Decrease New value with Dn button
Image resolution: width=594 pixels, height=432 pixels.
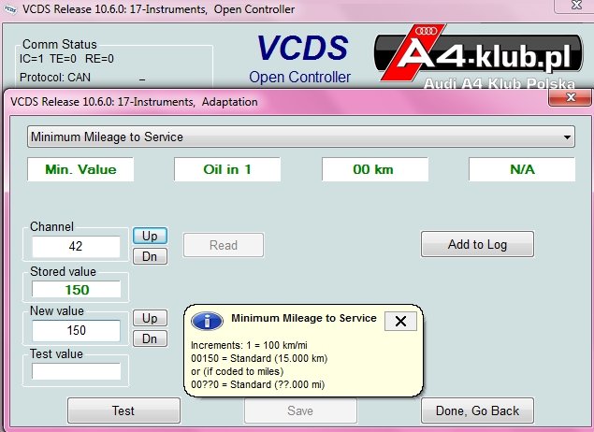tap(150, 338)
